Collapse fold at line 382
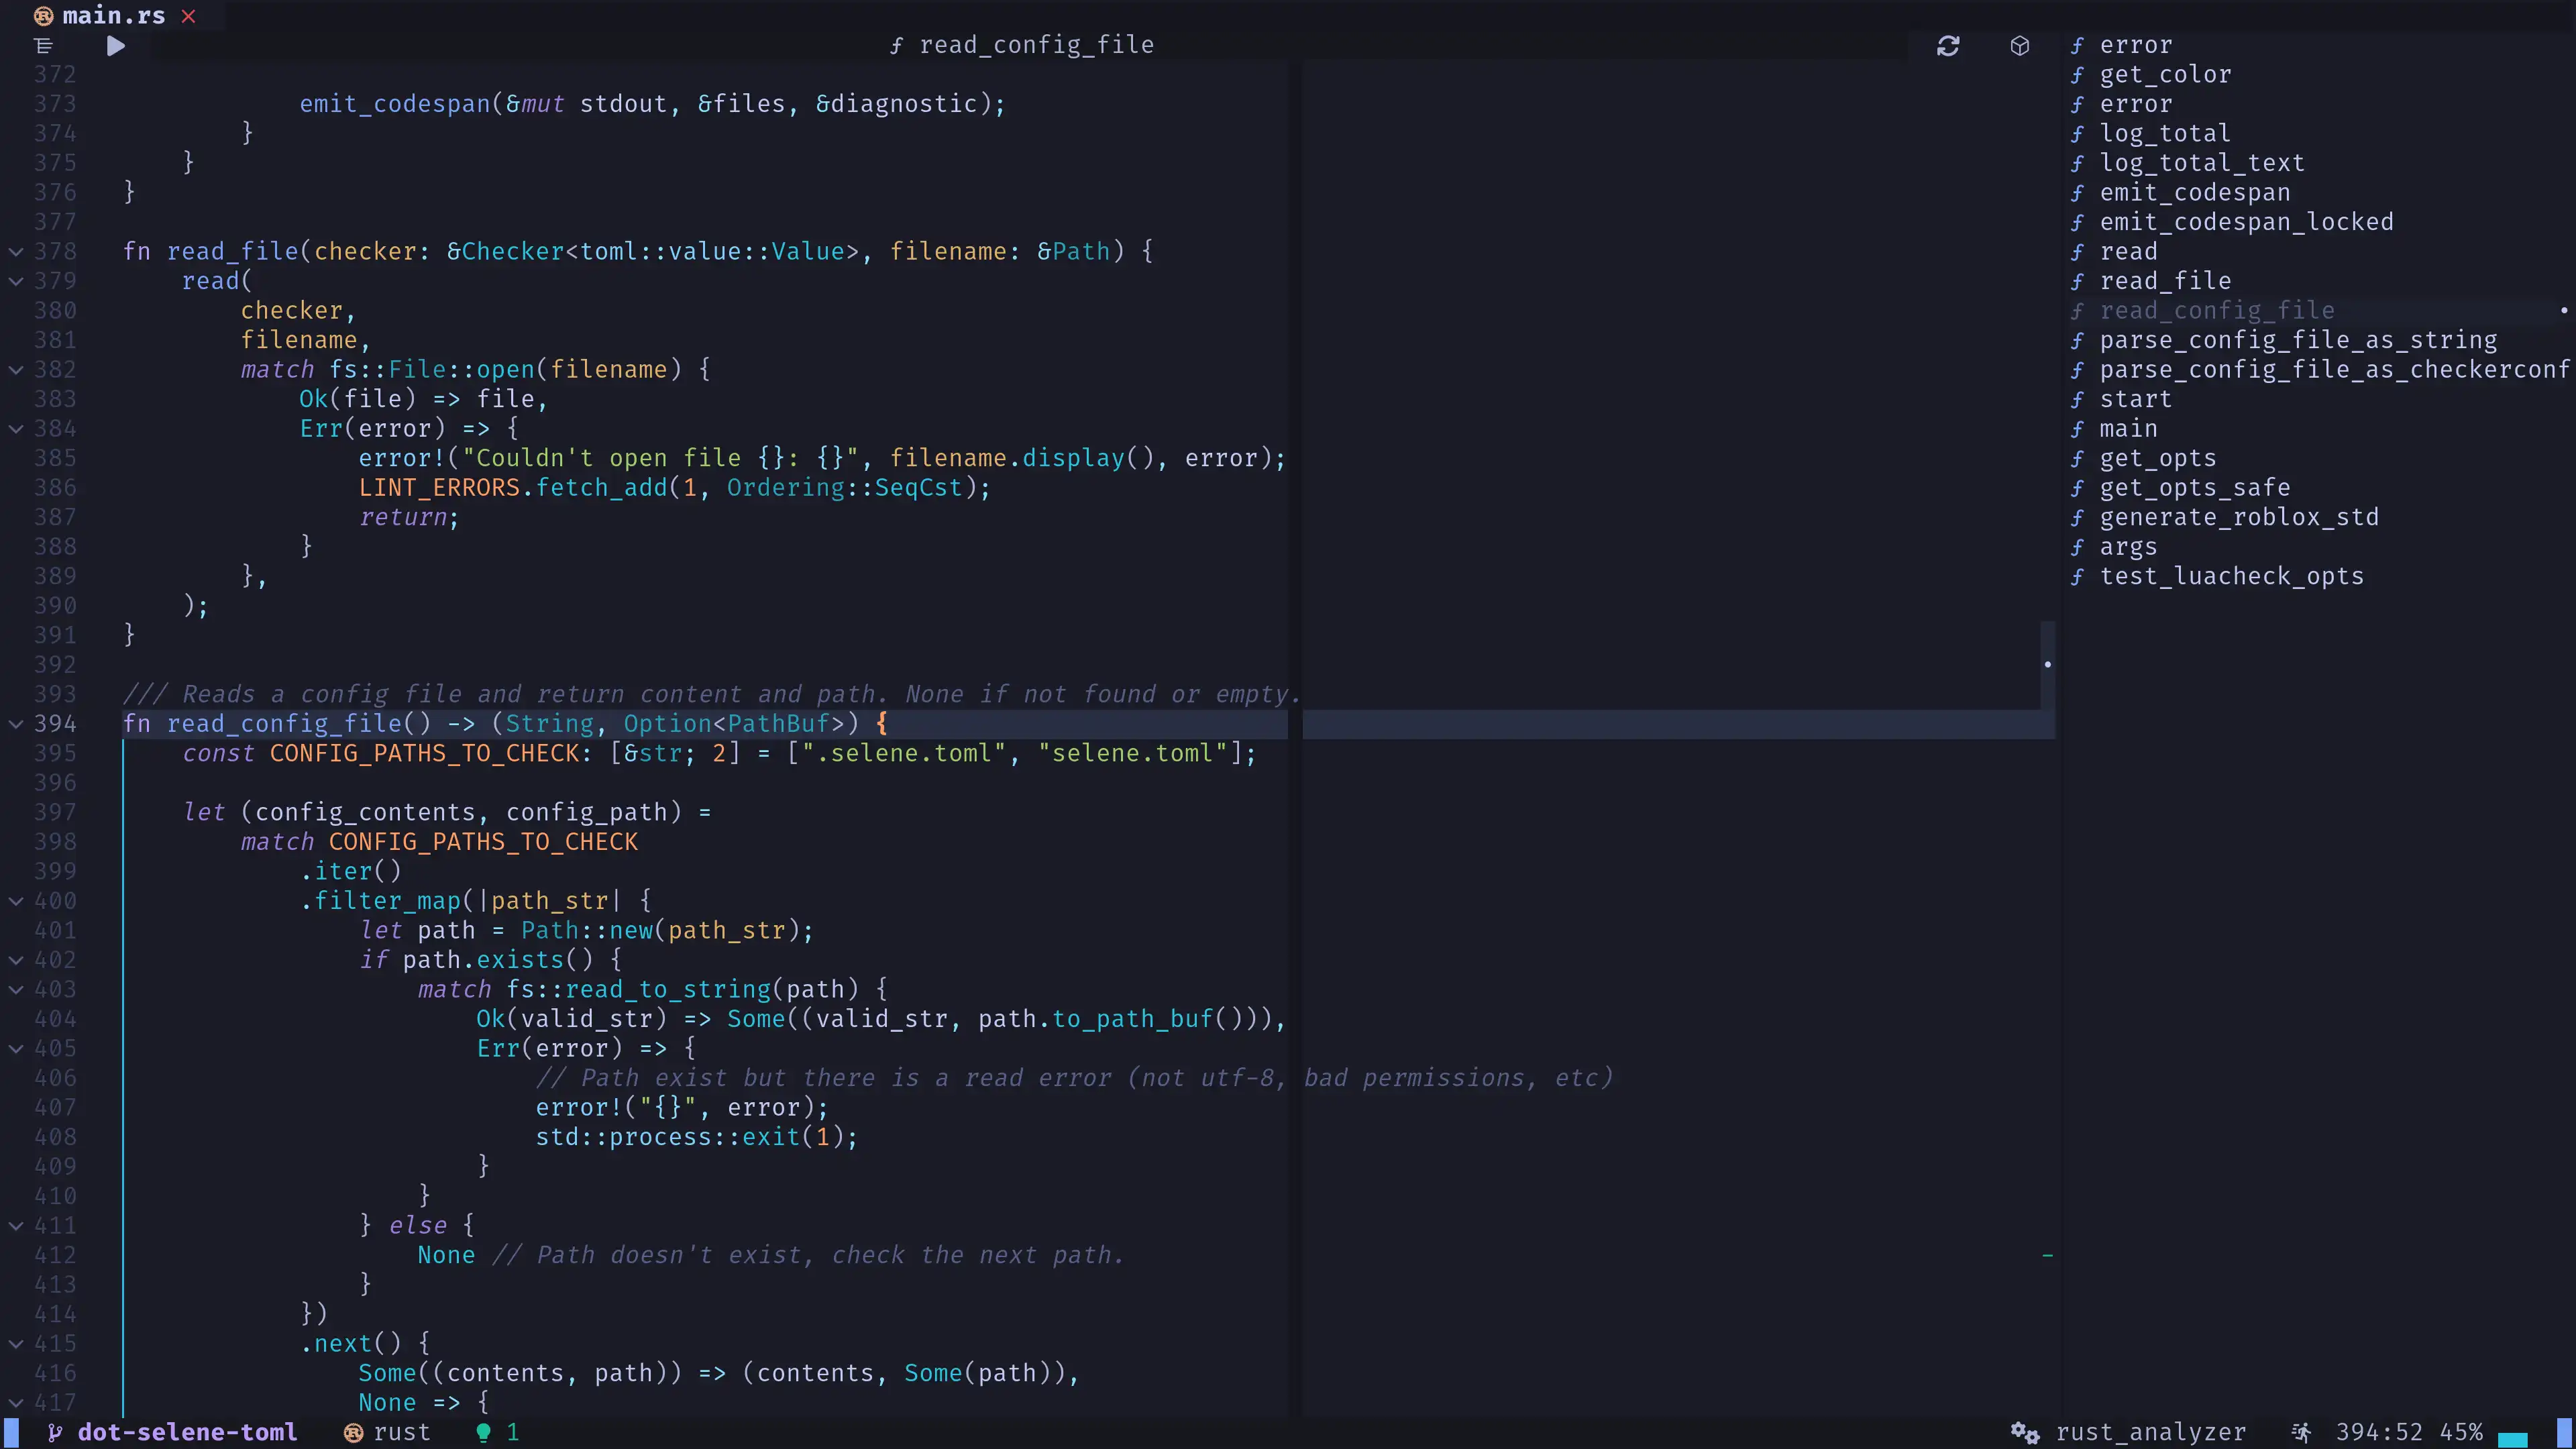 [16, 369]
